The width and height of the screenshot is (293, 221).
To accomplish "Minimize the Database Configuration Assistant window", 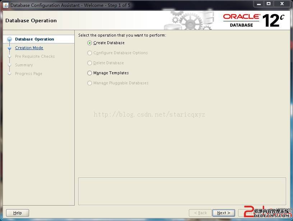I will (x=259, y=4).
